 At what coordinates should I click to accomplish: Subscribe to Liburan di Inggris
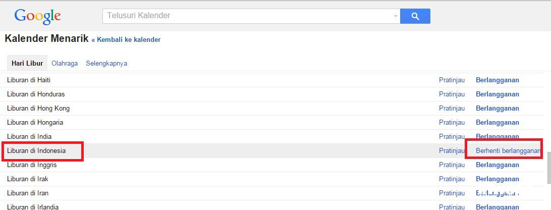coord(497,165)
